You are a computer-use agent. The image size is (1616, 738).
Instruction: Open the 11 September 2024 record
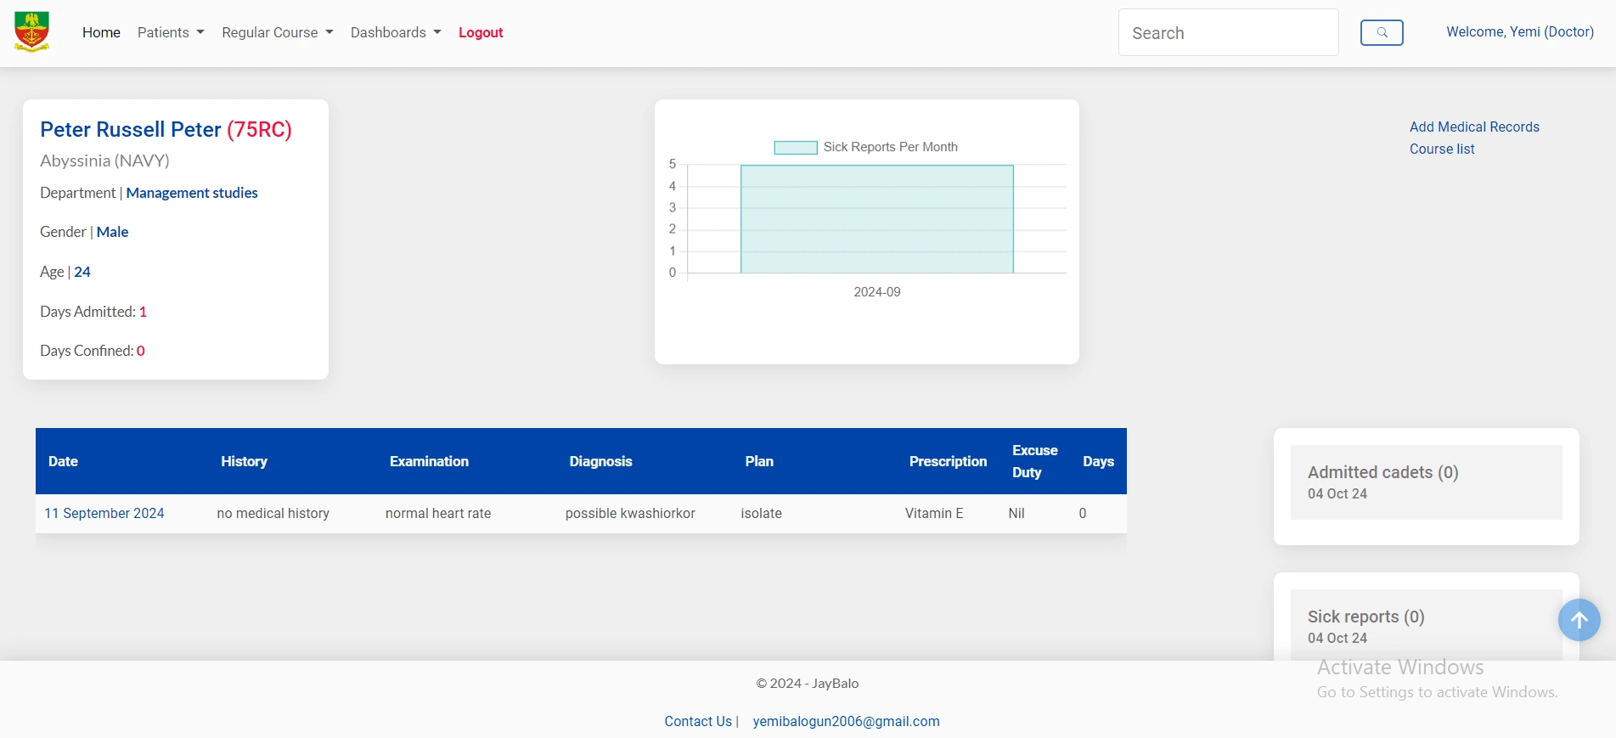(104, 513)
